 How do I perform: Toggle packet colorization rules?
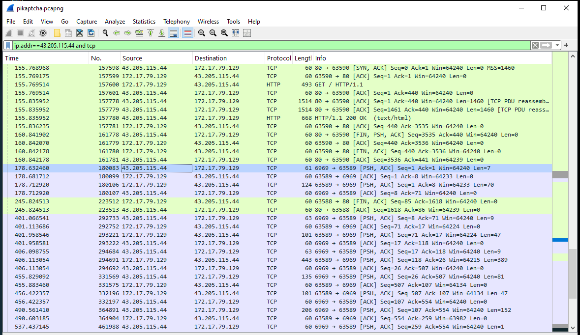click(x=188, y=33)
